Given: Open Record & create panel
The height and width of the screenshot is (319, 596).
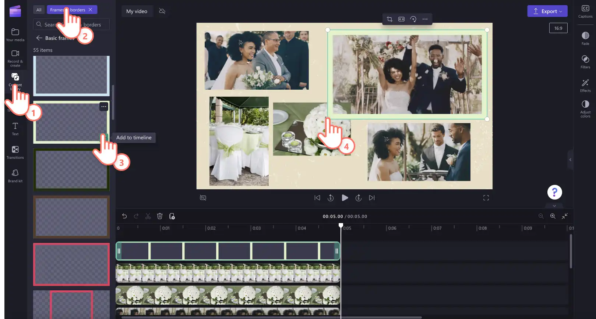Looking at the screenshot, I should point(15,58).
